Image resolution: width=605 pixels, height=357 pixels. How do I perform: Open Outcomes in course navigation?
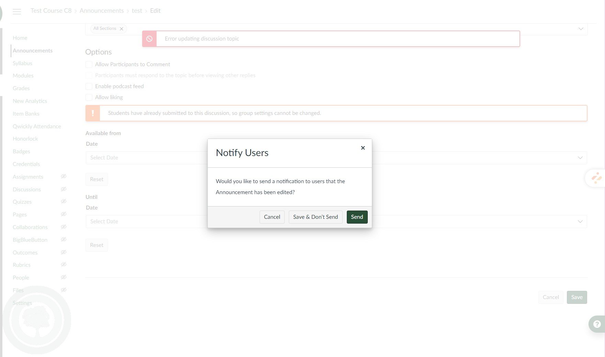pos(25,252)
